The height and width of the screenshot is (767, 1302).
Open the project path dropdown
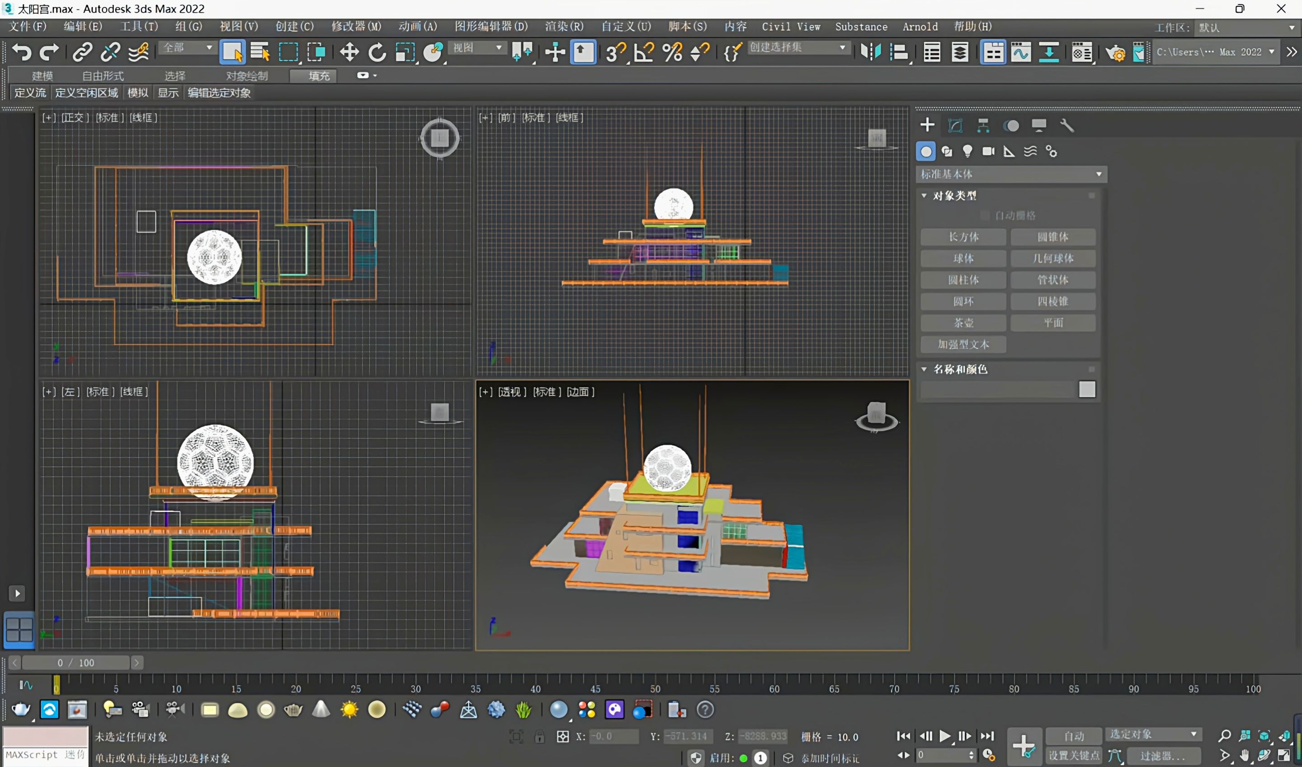point(1215,52)
